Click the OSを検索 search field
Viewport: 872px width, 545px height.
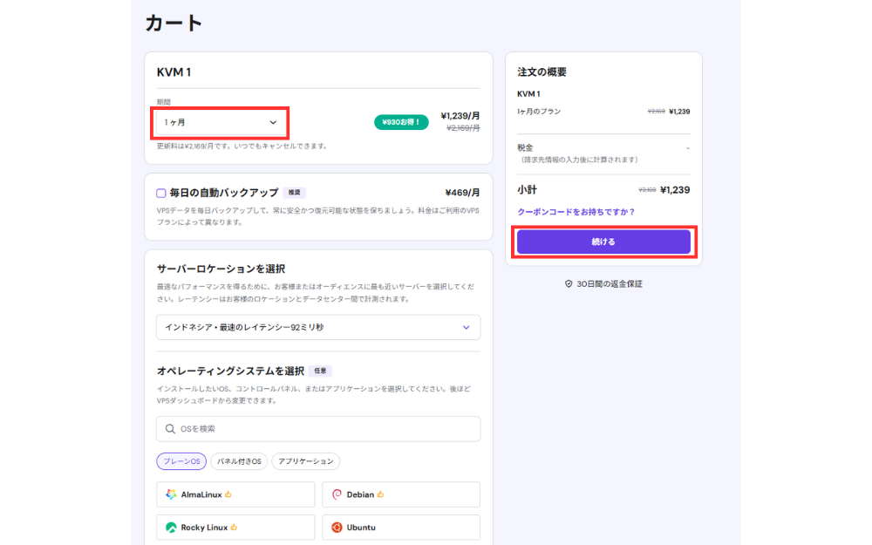[x=318, y=429]
